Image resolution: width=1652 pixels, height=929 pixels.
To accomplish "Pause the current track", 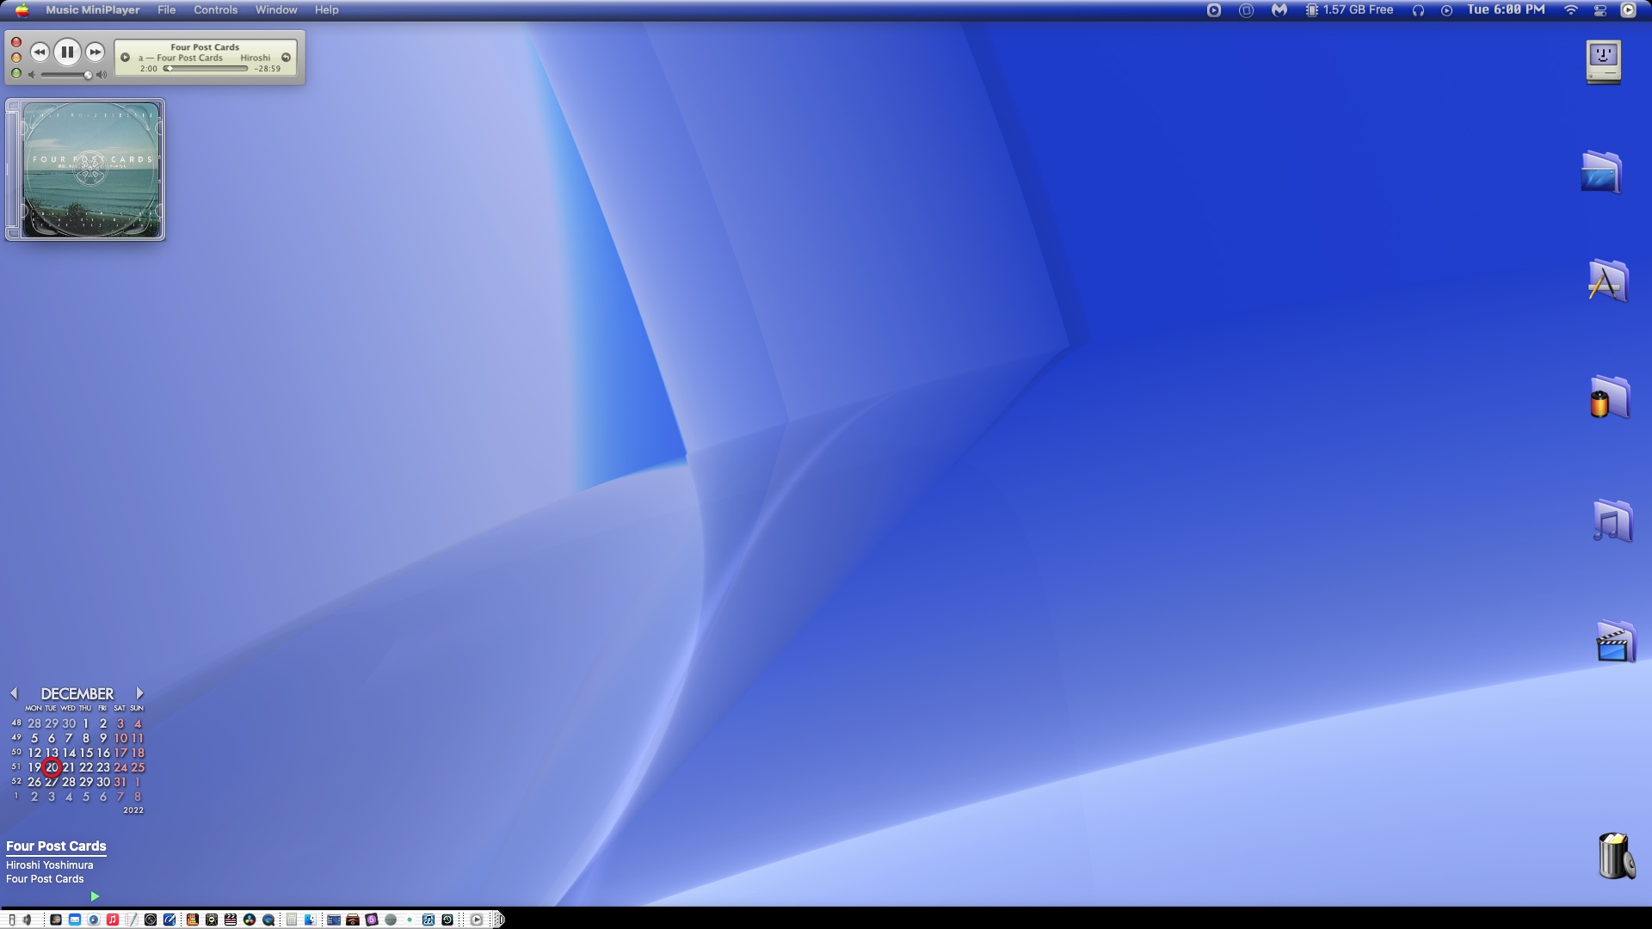I will 67,52.
